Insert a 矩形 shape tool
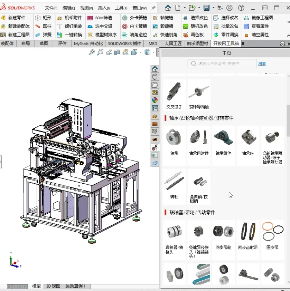Screen dimensions: 290x291 43,18
